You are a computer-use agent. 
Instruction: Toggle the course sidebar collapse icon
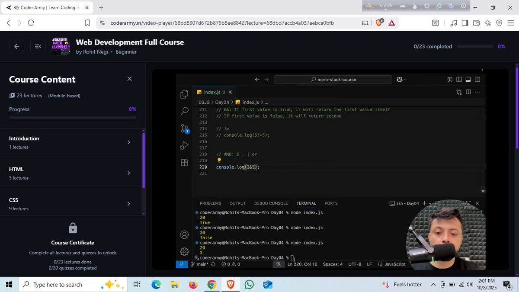tap(38, 46)
